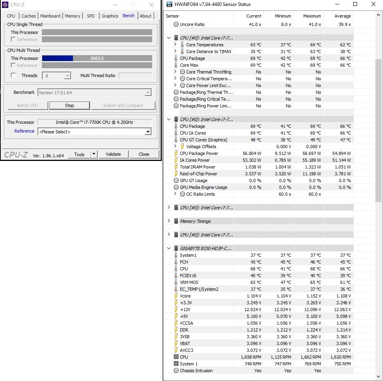Click the Validate button
This screenshot has width=383, height=381.
[113, 154]
